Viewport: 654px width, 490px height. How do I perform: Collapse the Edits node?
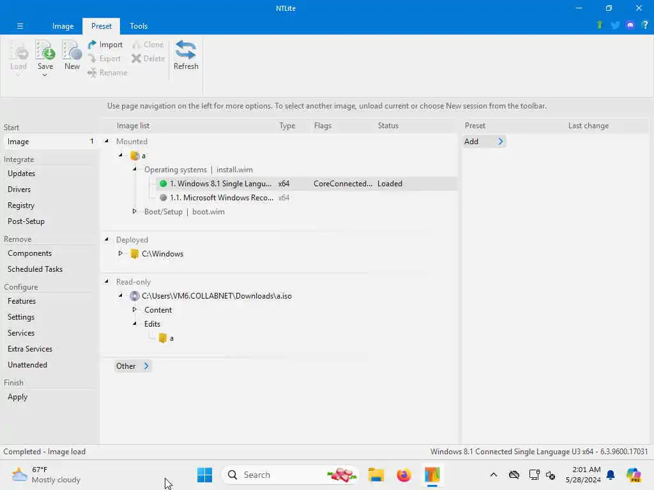tap(135, 323)
